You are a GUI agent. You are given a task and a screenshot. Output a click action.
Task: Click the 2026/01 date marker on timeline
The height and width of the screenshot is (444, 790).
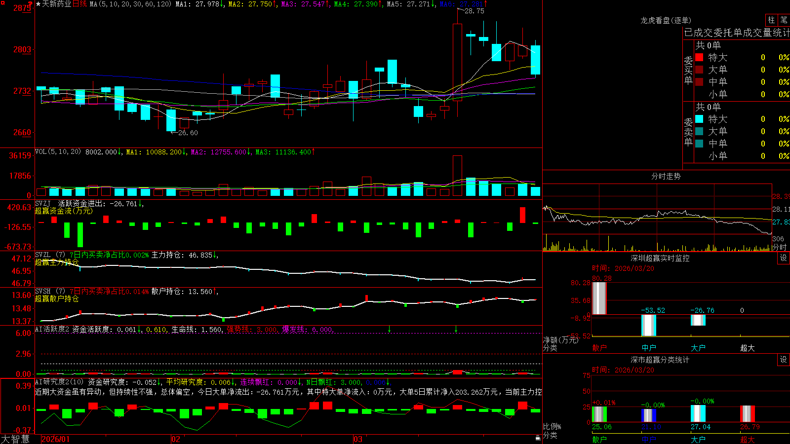55,439
